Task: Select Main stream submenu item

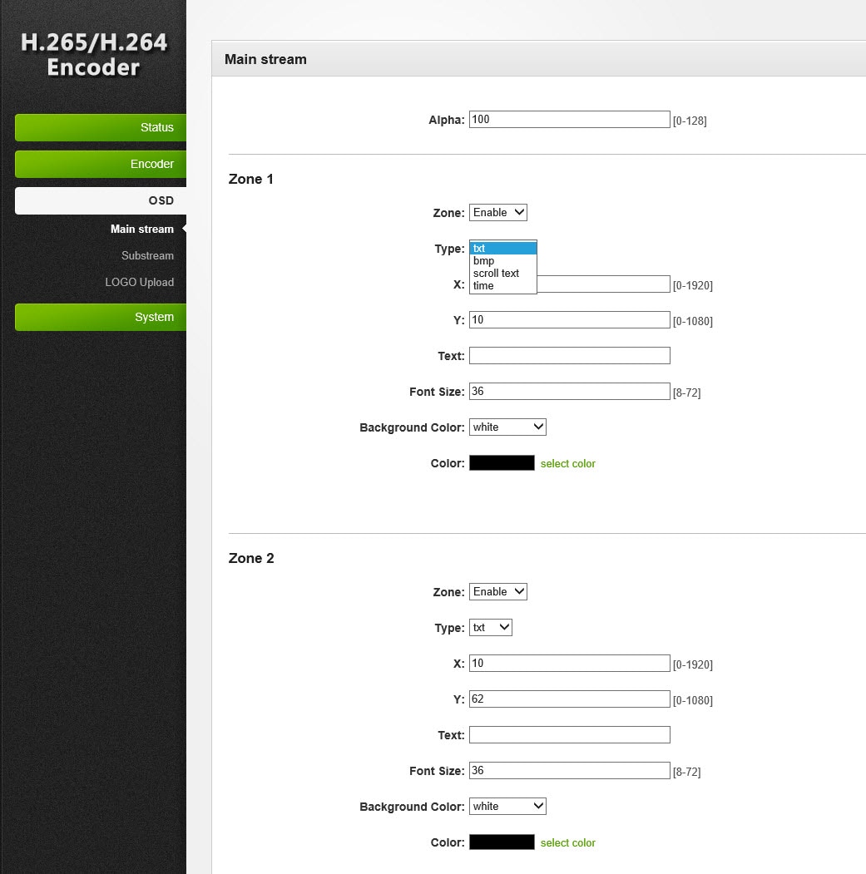Action: click(141, 229)
